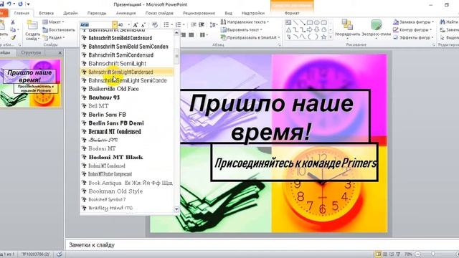Expand the shapes gallery more arrow
Viewport: 459px width, 258px height.
click(331, 37)
